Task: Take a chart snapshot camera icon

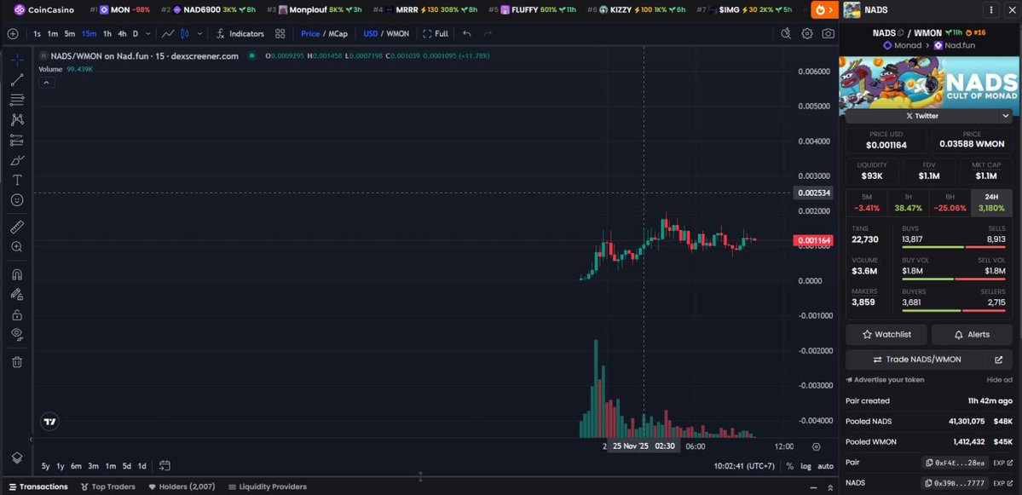Action: [828, 34]
